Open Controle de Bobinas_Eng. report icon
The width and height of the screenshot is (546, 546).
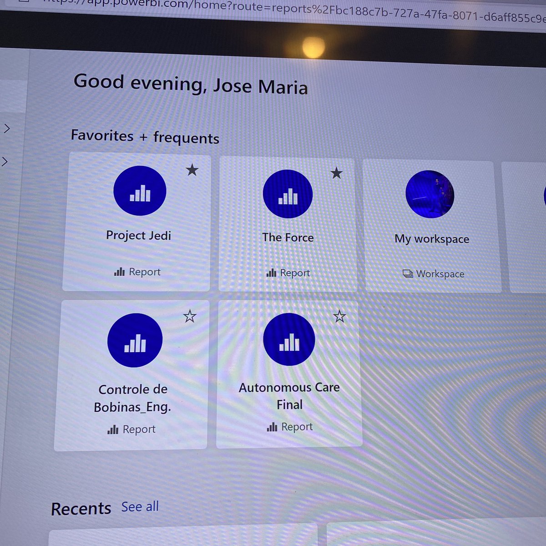135,340
